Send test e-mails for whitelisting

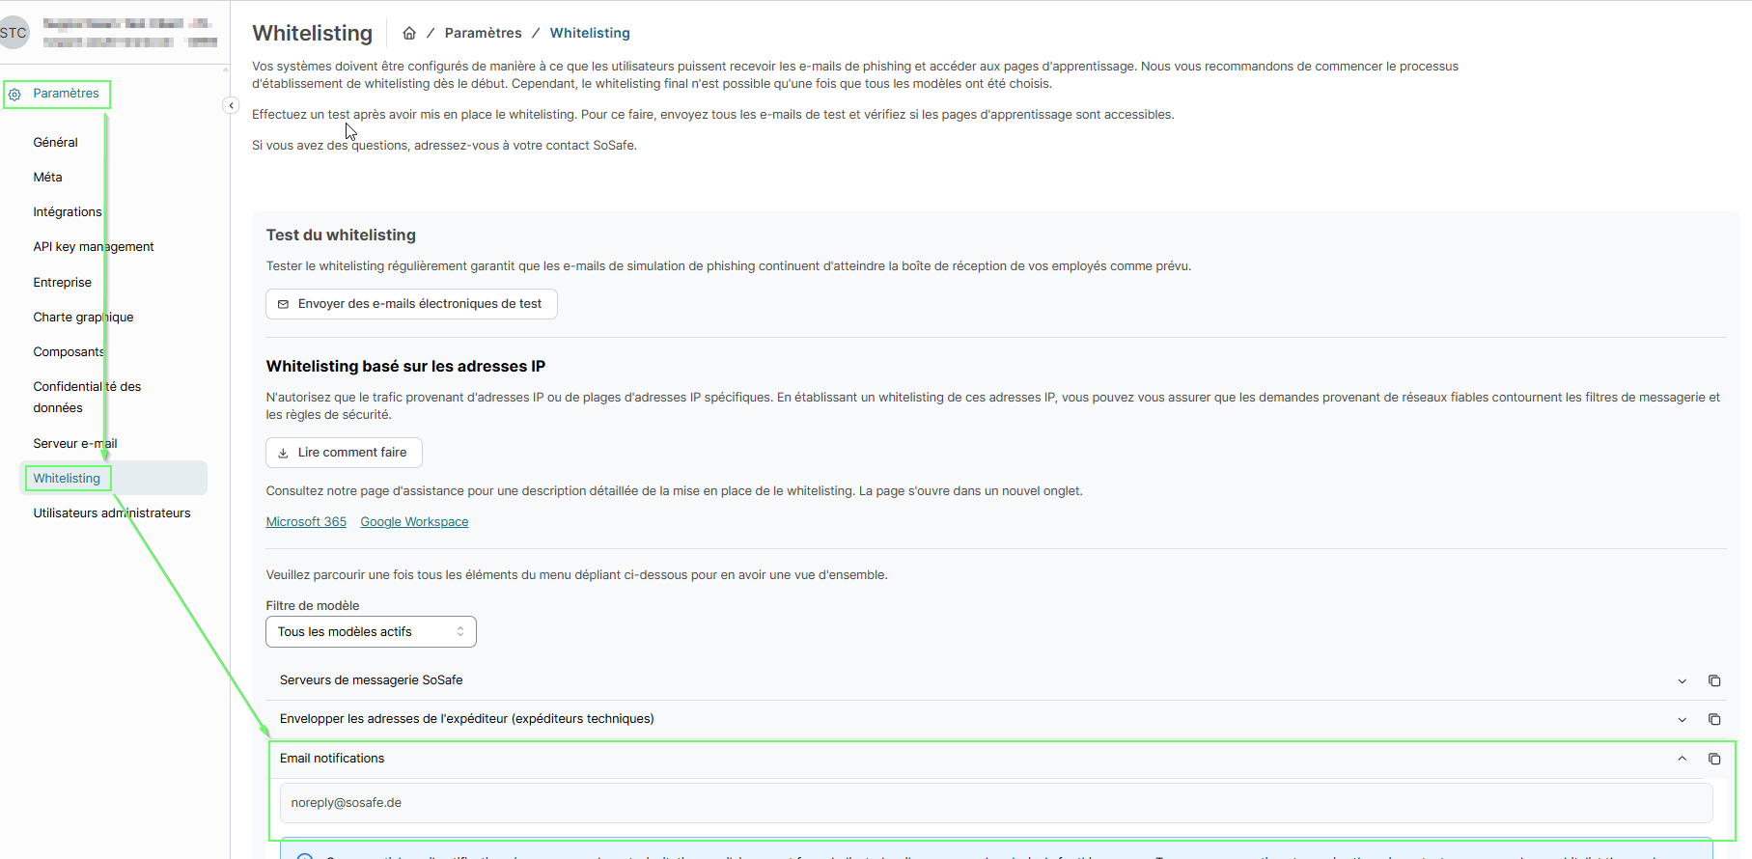pyautogui.click(x=411, y=303)
